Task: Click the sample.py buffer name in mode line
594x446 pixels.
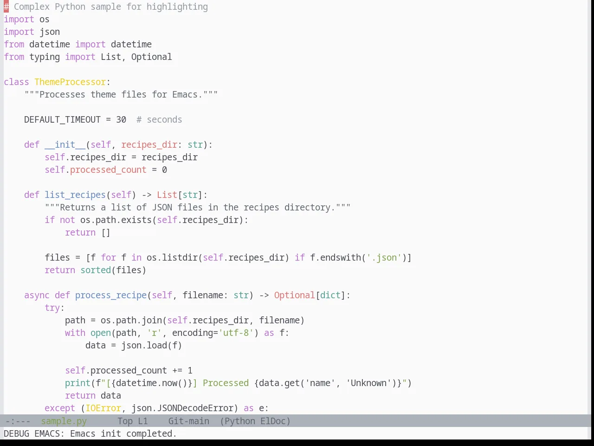Action: (64, 421)
